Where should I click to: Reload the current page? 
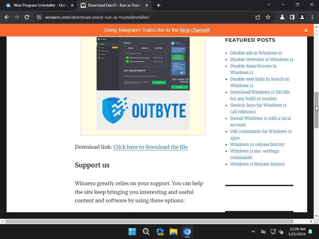[x=27, y=17]
